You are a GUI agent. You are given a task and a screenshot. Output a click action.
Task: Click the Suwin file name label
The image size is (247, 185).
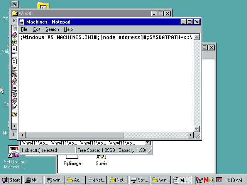click(101, 163)
